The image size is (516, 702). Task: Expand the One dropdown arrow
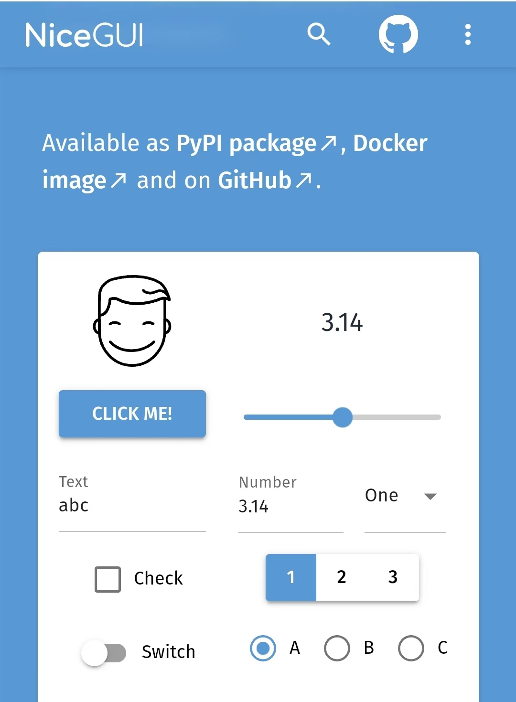430,496
